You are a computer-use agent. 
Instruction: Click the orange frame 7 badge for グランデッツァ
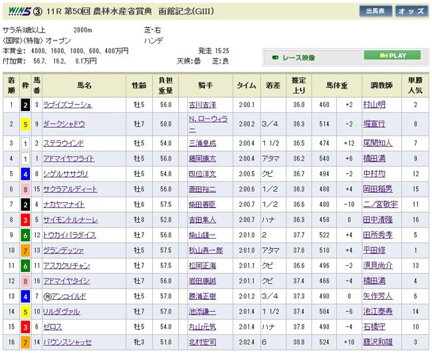[26, 251]
